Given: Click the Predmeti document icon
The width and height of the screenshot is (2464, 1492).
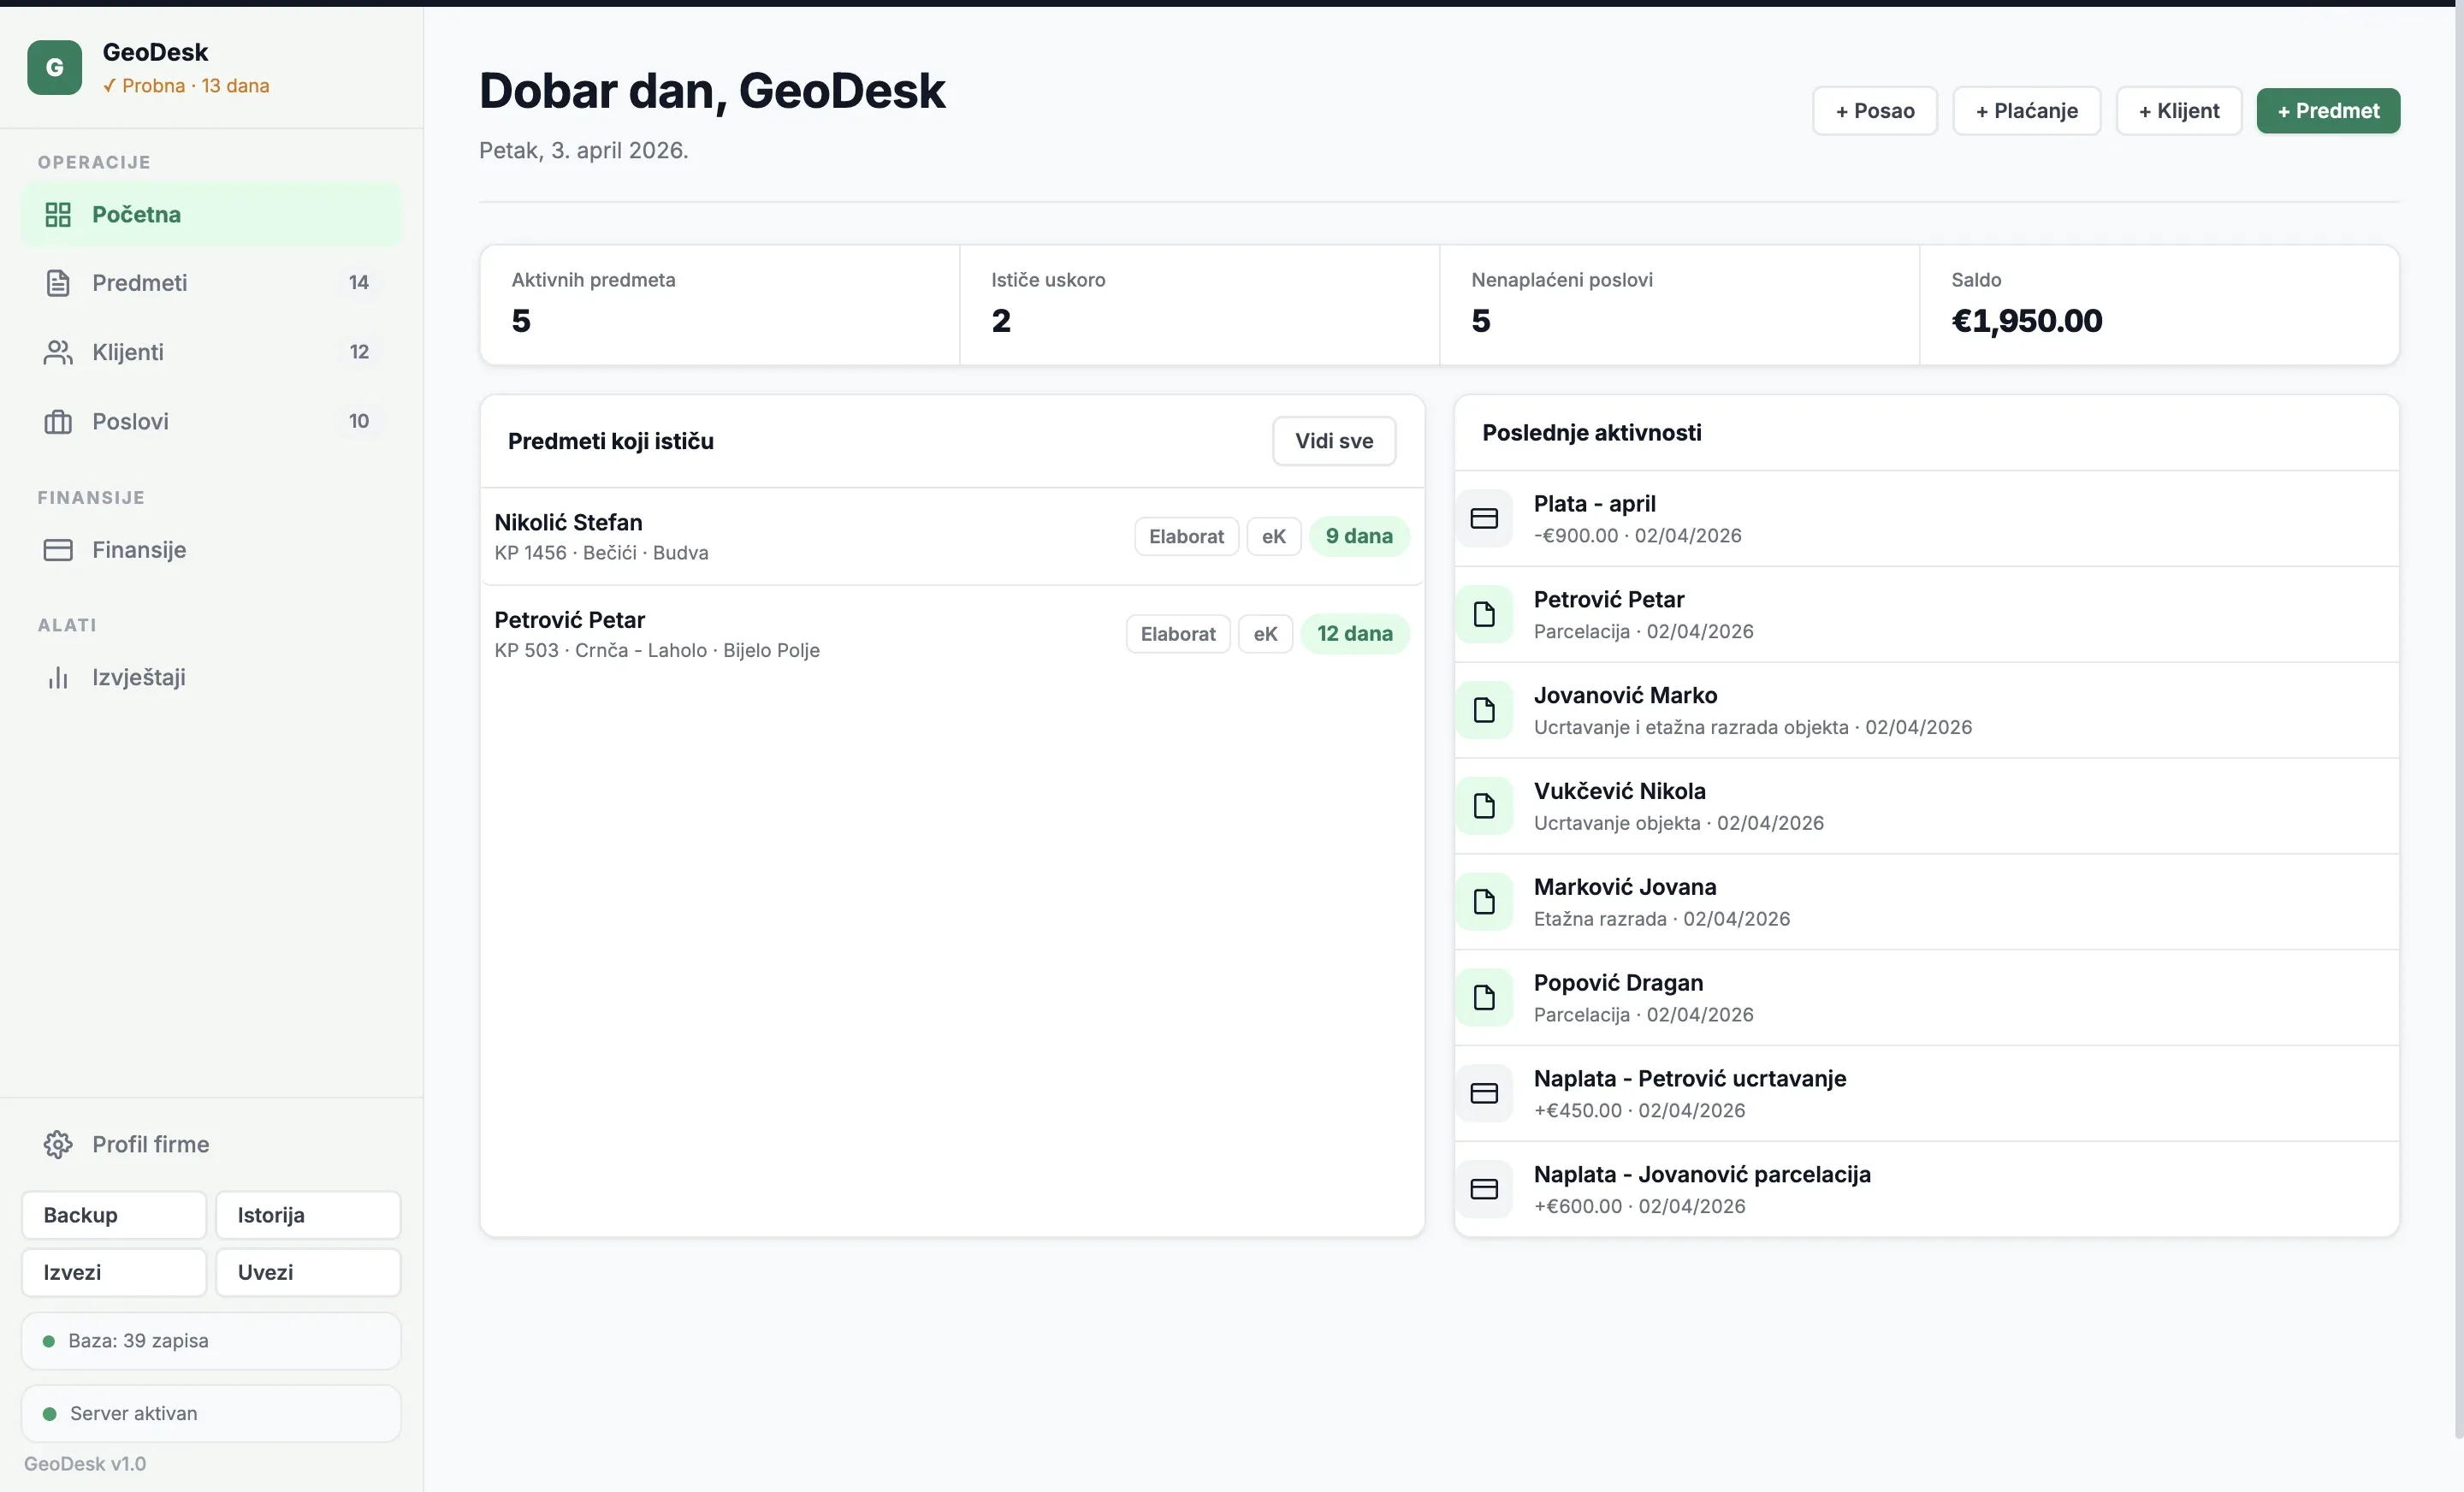Looking at the screenshot, I should (58, 283).
